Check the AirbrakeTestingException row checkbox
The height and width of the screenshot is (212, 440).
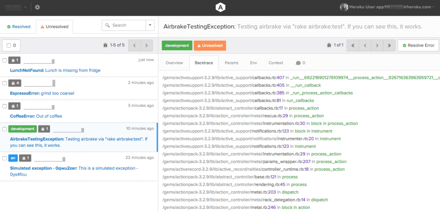(x=4, y=129)
